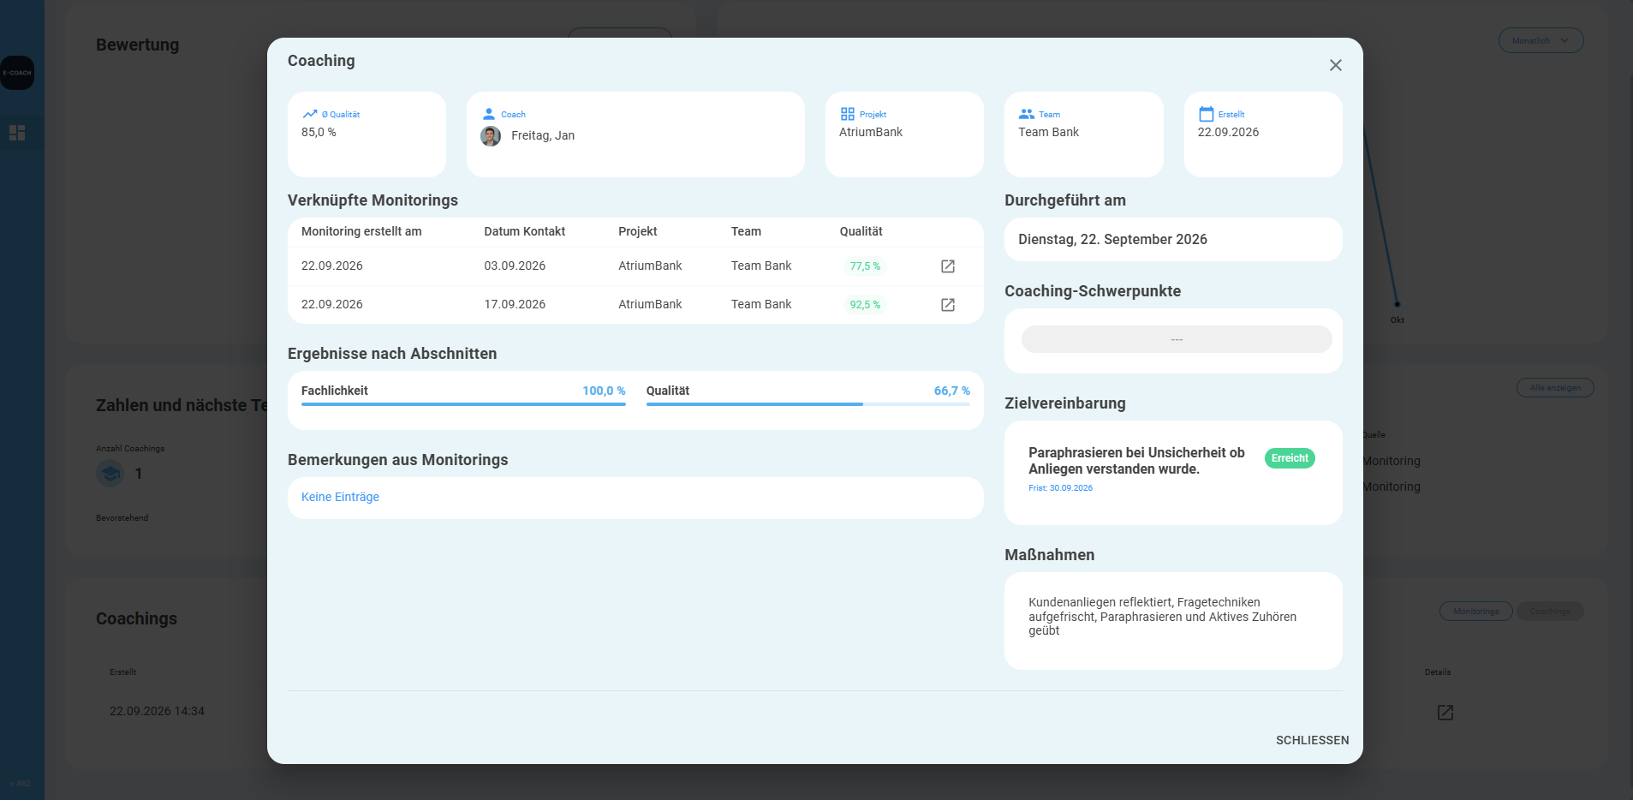Click the Ø Qualität trend icon
Screen dimensions: 1633x800
(310, 114)
